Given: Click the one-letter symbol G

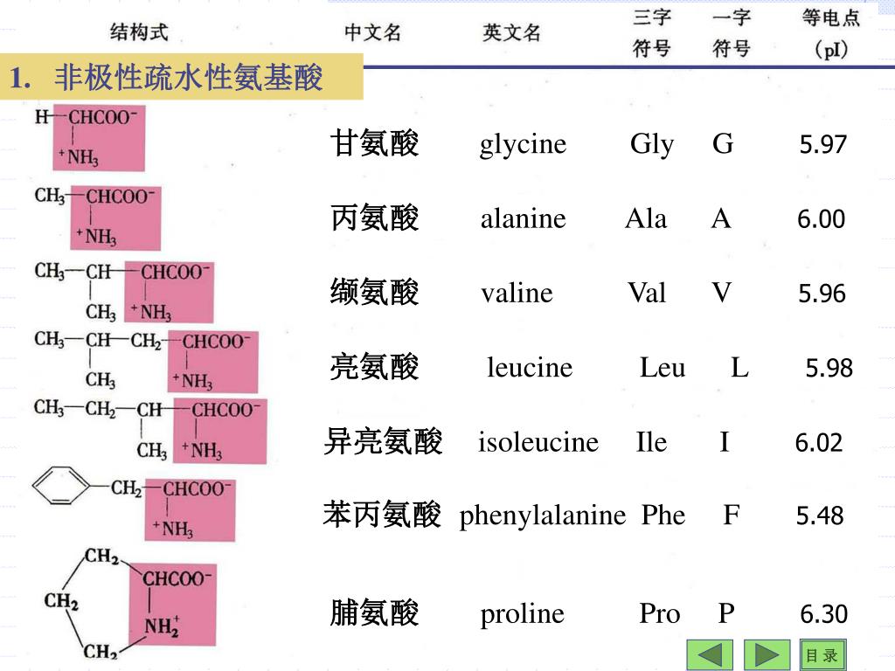Looking at the screenshot, I should pos(723,144).
